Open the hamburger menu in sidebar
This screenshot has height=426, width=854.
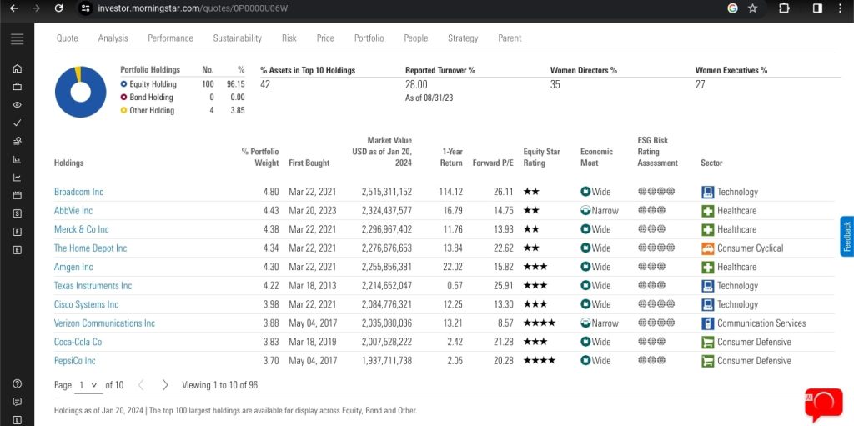tap(17, 38)
